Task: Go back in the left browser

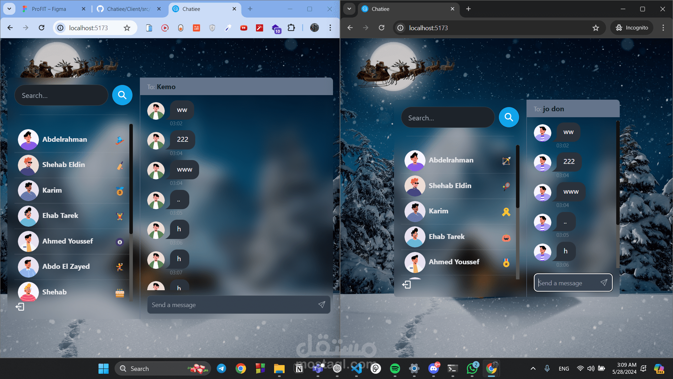Action: [x=10, y=28]
